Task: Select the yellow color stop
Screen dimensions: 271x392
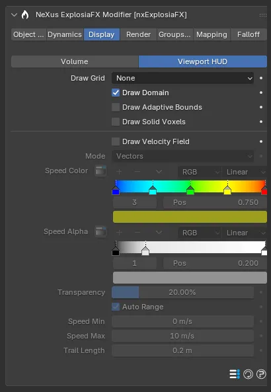Action: click(227, 190)
